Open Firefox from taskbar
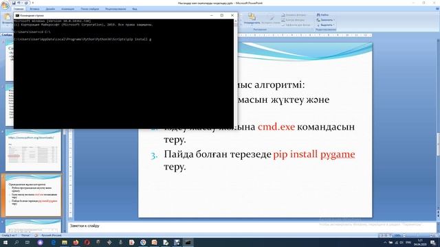Image resolution: width=440 pixels, height=247 pixels. [x=76, y=242]
